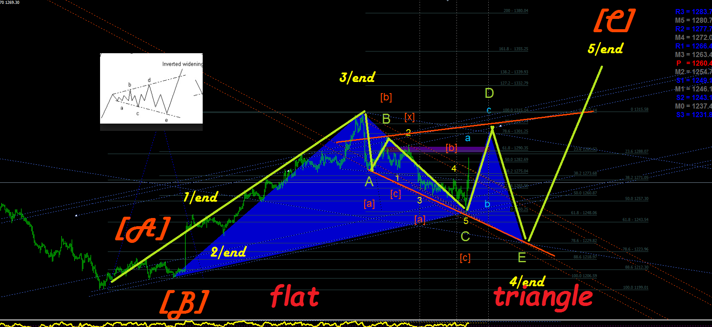Select Fibonacci level '200 - 1380.04'
712x327 pixels.
516,11
